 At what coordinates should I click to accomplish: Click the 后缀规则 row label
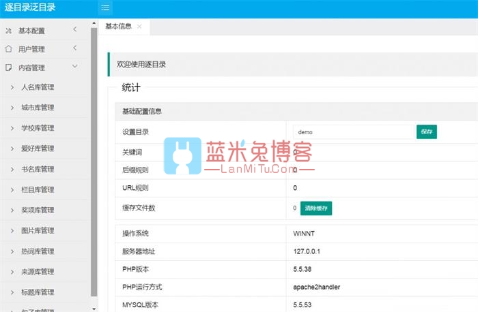point(135,170)
